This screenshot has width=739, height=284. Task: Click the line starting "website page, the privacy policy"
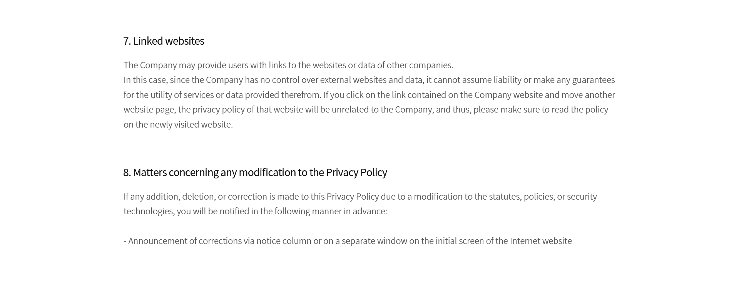[x=366, y=109]
